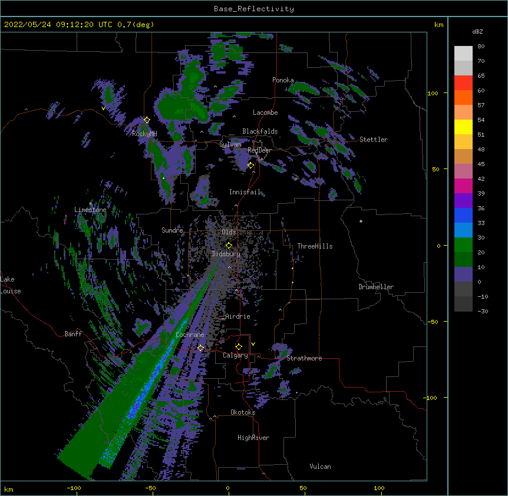Click the Banff label

click(x=73, y=334)
